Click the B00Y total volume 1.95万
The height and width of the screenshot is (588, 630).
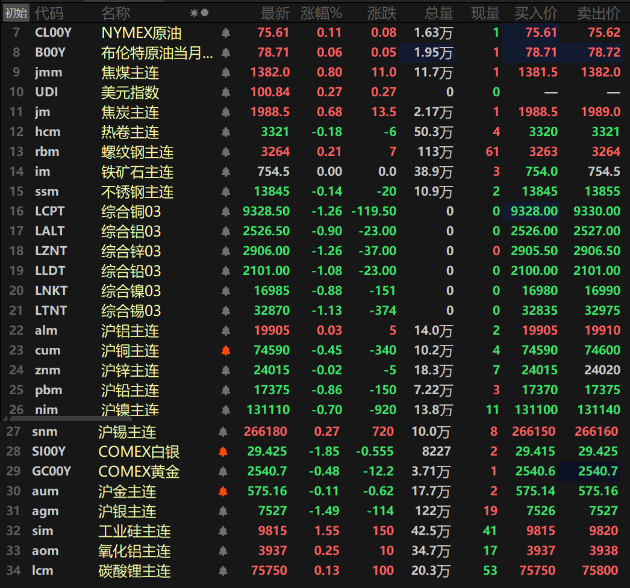coord(433,52)
